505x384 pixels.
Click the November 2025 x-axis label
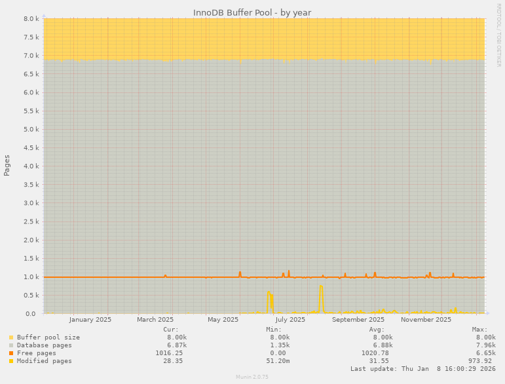pos(426,320)
